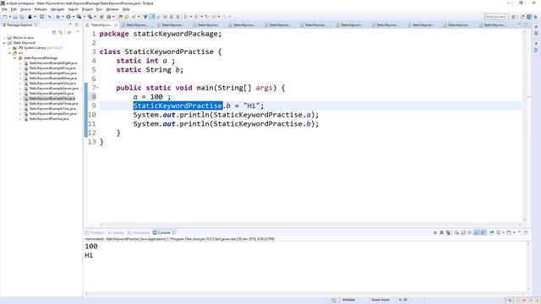The height and width of the screenshot is (304, 541).
Task: Click the first active editor tab
Action: [x=101, y=24]
